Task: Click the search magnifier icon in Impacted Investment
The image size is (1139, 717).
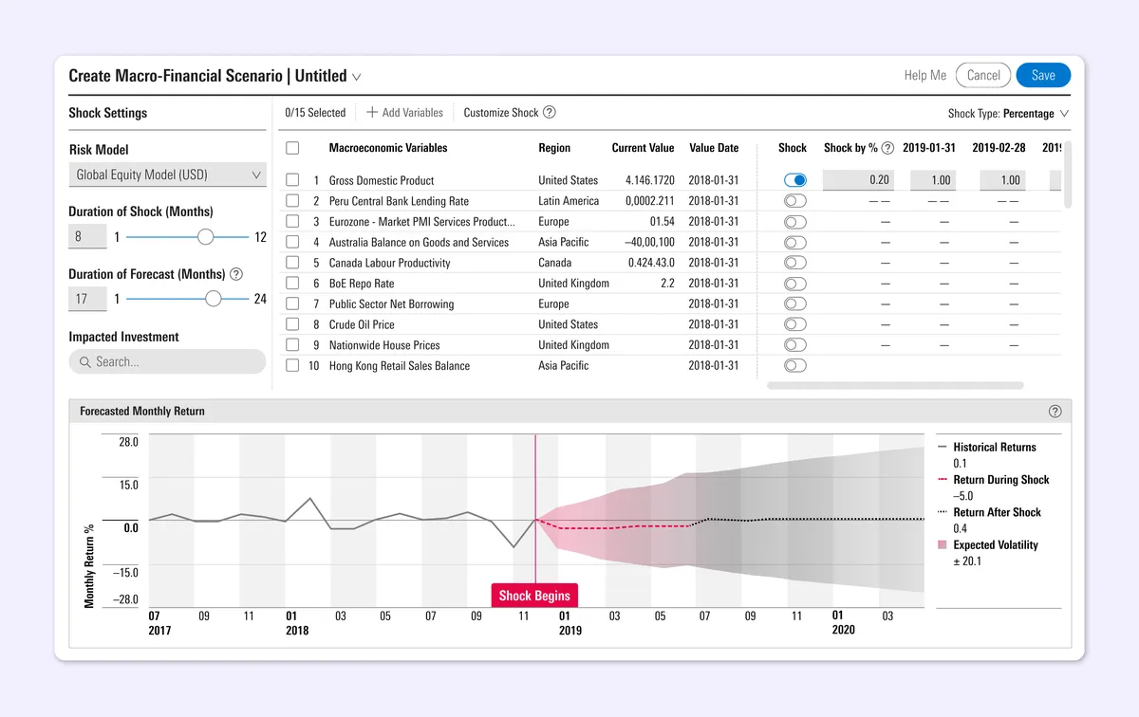Action: click(85, 361)
